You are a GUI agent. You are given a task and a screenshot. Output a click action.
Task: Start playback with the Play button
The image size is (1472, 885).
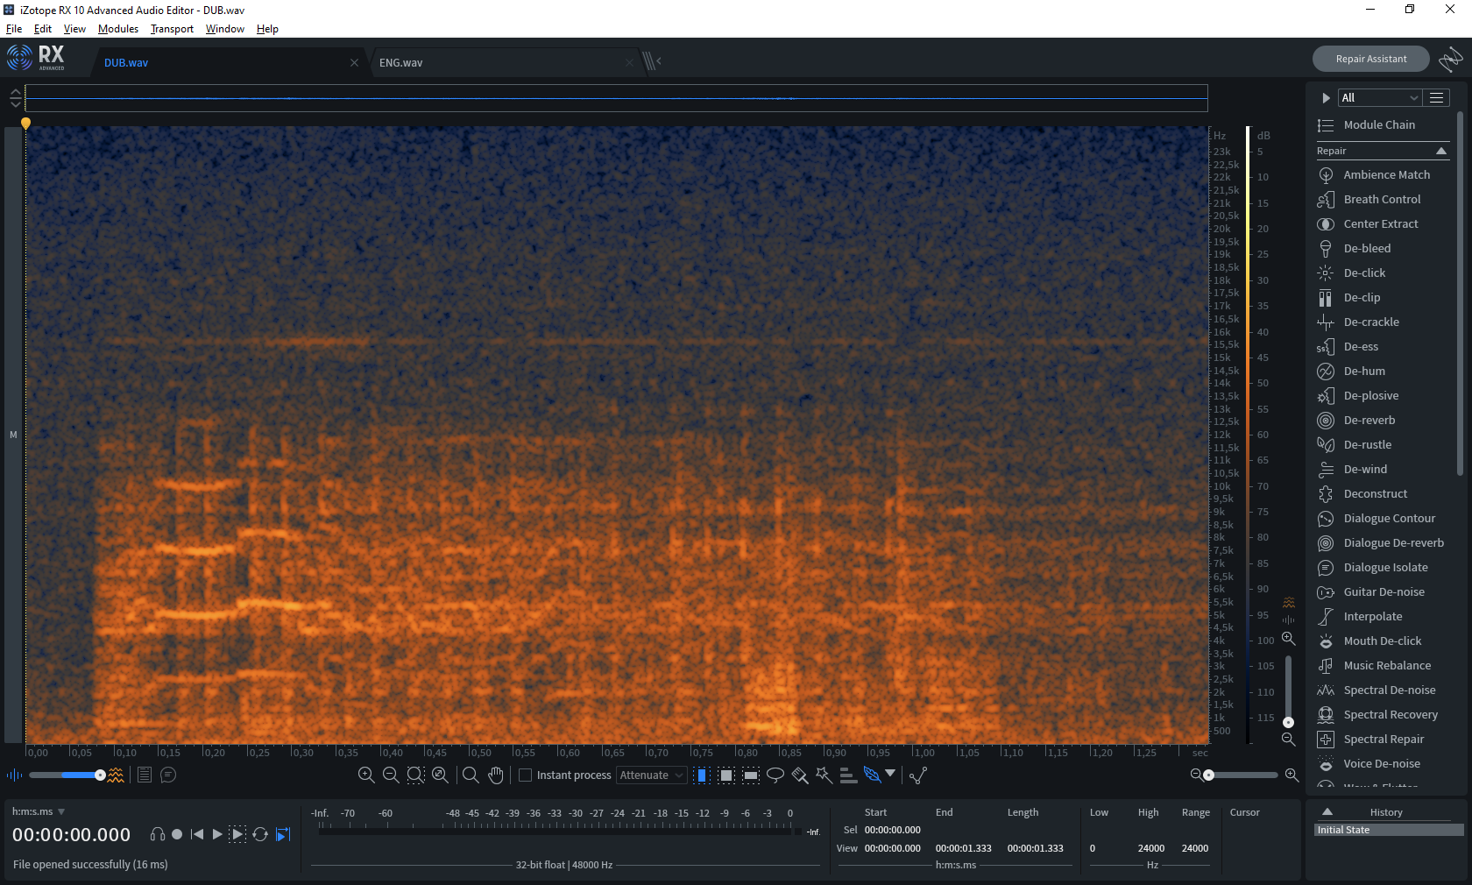coord(217,834)
